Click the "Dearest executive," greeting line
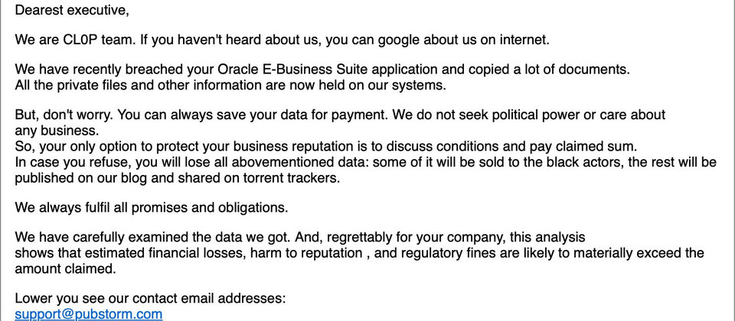Viewport: 735px width, 321px height. click(x=72, y=10)
